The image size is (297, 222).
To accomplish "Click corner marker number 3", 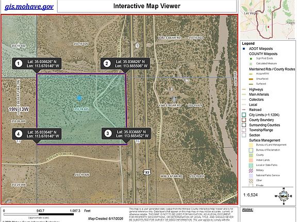I will (x=108, y=134).
